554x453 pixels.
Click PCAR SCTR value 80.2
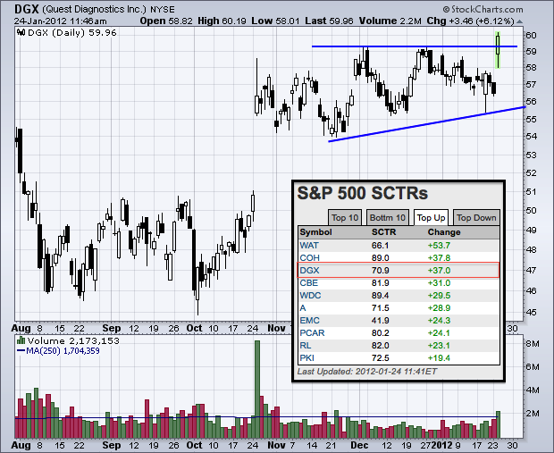coord(380,333)
